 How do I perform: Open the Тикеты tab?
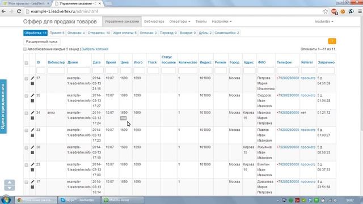(201, 22)
